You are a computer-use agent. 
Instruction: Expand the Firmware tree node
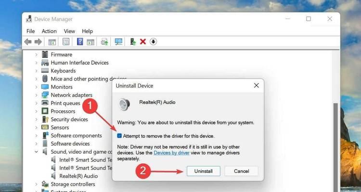(x=36, y=55)
